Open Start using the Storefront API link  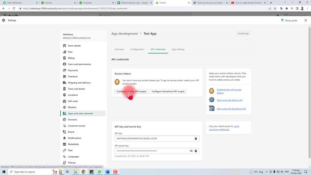tap(231, 109)
